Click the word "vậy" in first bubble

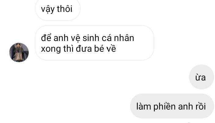[48, 9]
